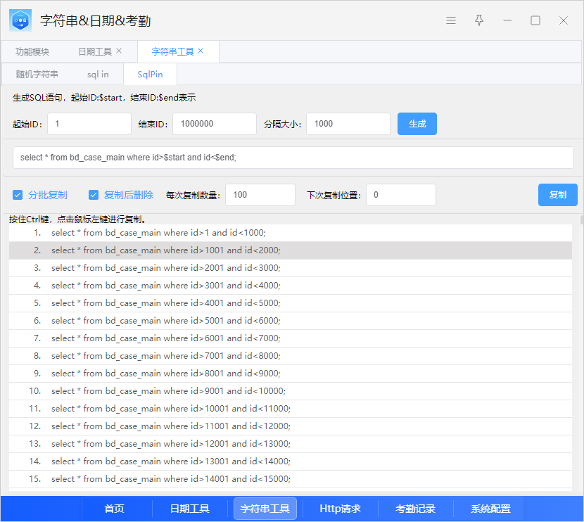
Task: Switch to the 功能模块 tab
Action: pos(32,52)
